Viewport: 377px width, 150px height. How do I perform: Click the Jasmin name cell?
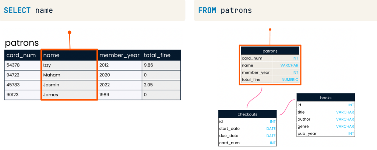[x=69, y=85]
